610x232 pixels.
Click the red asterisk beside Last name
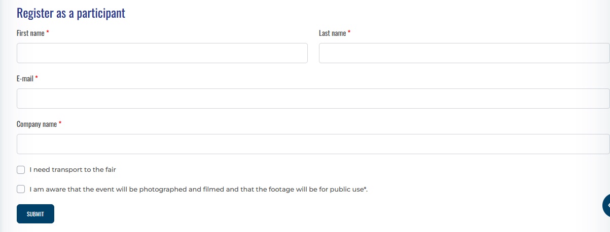[x=349, y=32]
